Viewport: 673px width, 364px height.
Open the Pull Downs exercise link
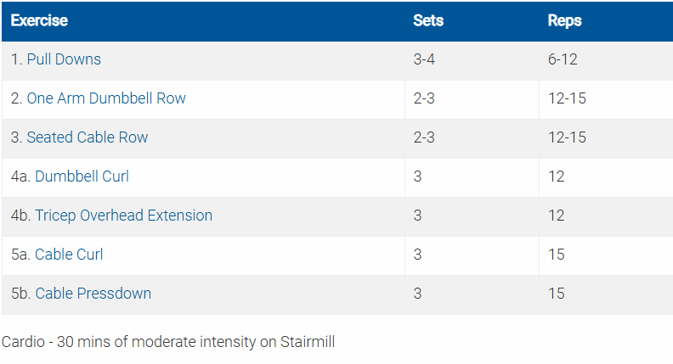click(x=64, y=59)
